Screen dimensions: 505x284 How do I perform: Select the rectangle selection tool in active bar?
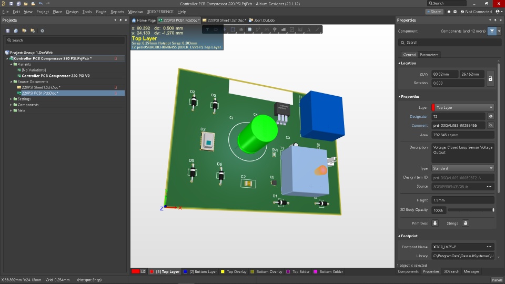pyautogui.click(x=233, y=29)
